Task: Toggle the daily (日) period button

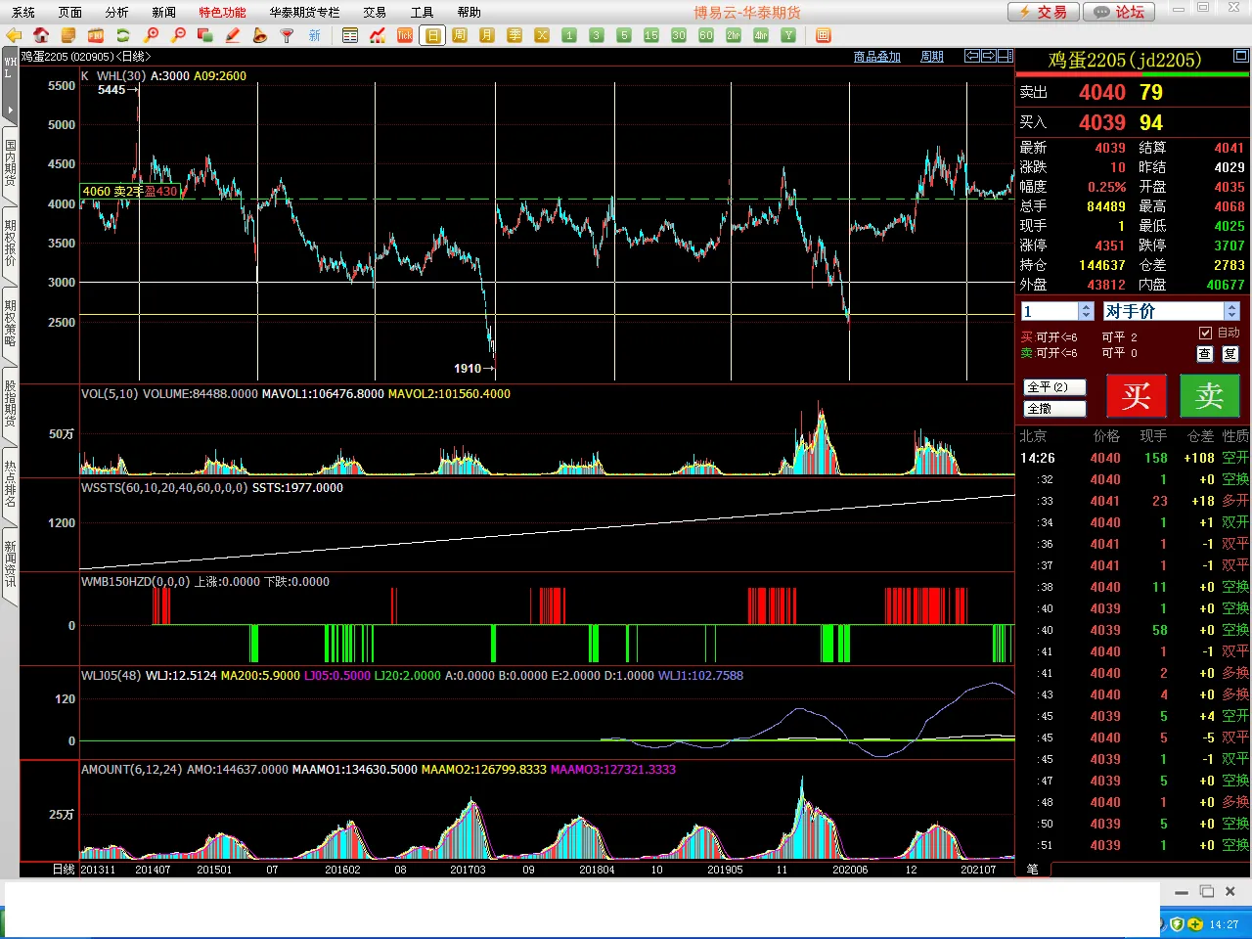Action: click(x=432, y=35)
